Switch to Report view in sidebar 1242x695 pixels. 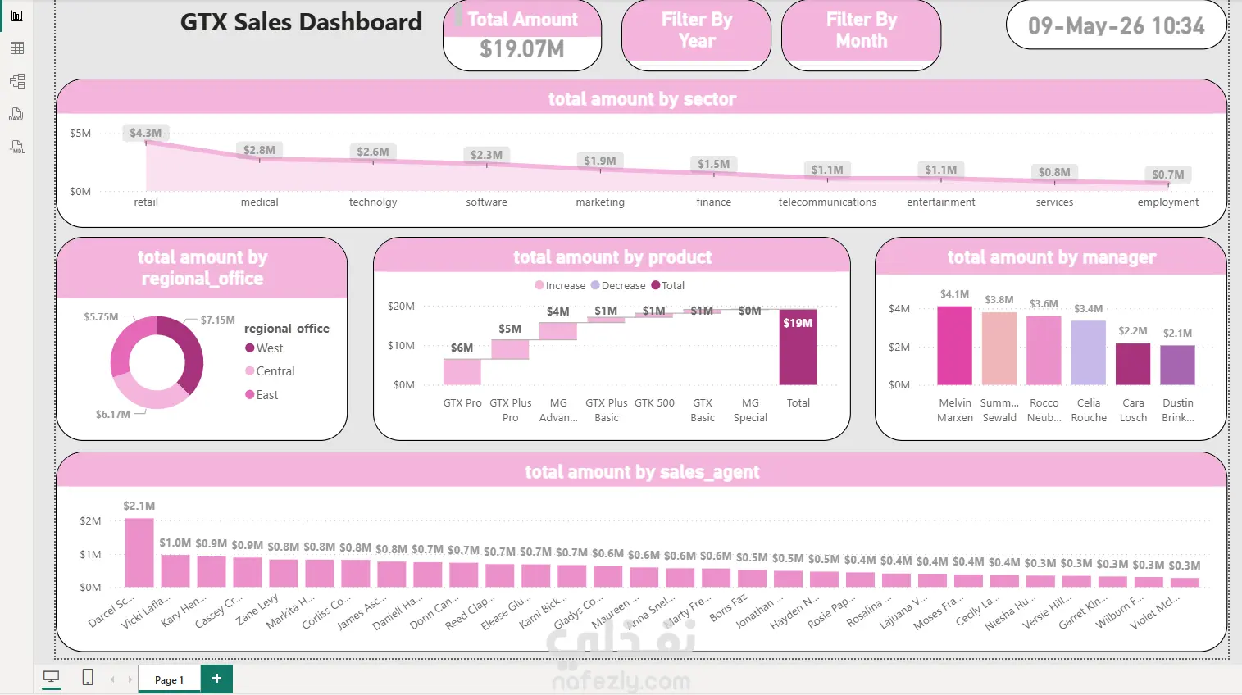tap(16, 16)
